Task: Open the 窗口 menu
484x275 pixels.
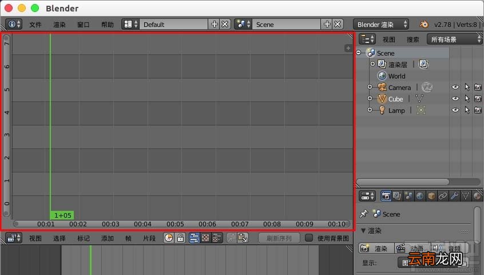Action: pyautogui.click(x=84, y=25)
